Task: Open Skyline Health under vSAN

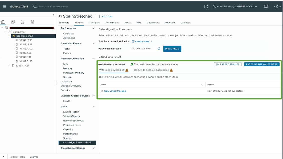Action: point(71,112)
